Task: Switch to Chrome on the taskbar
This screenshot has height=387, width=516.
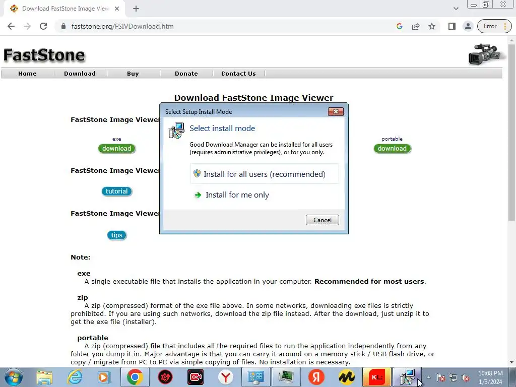Action: tap(135, 377)
